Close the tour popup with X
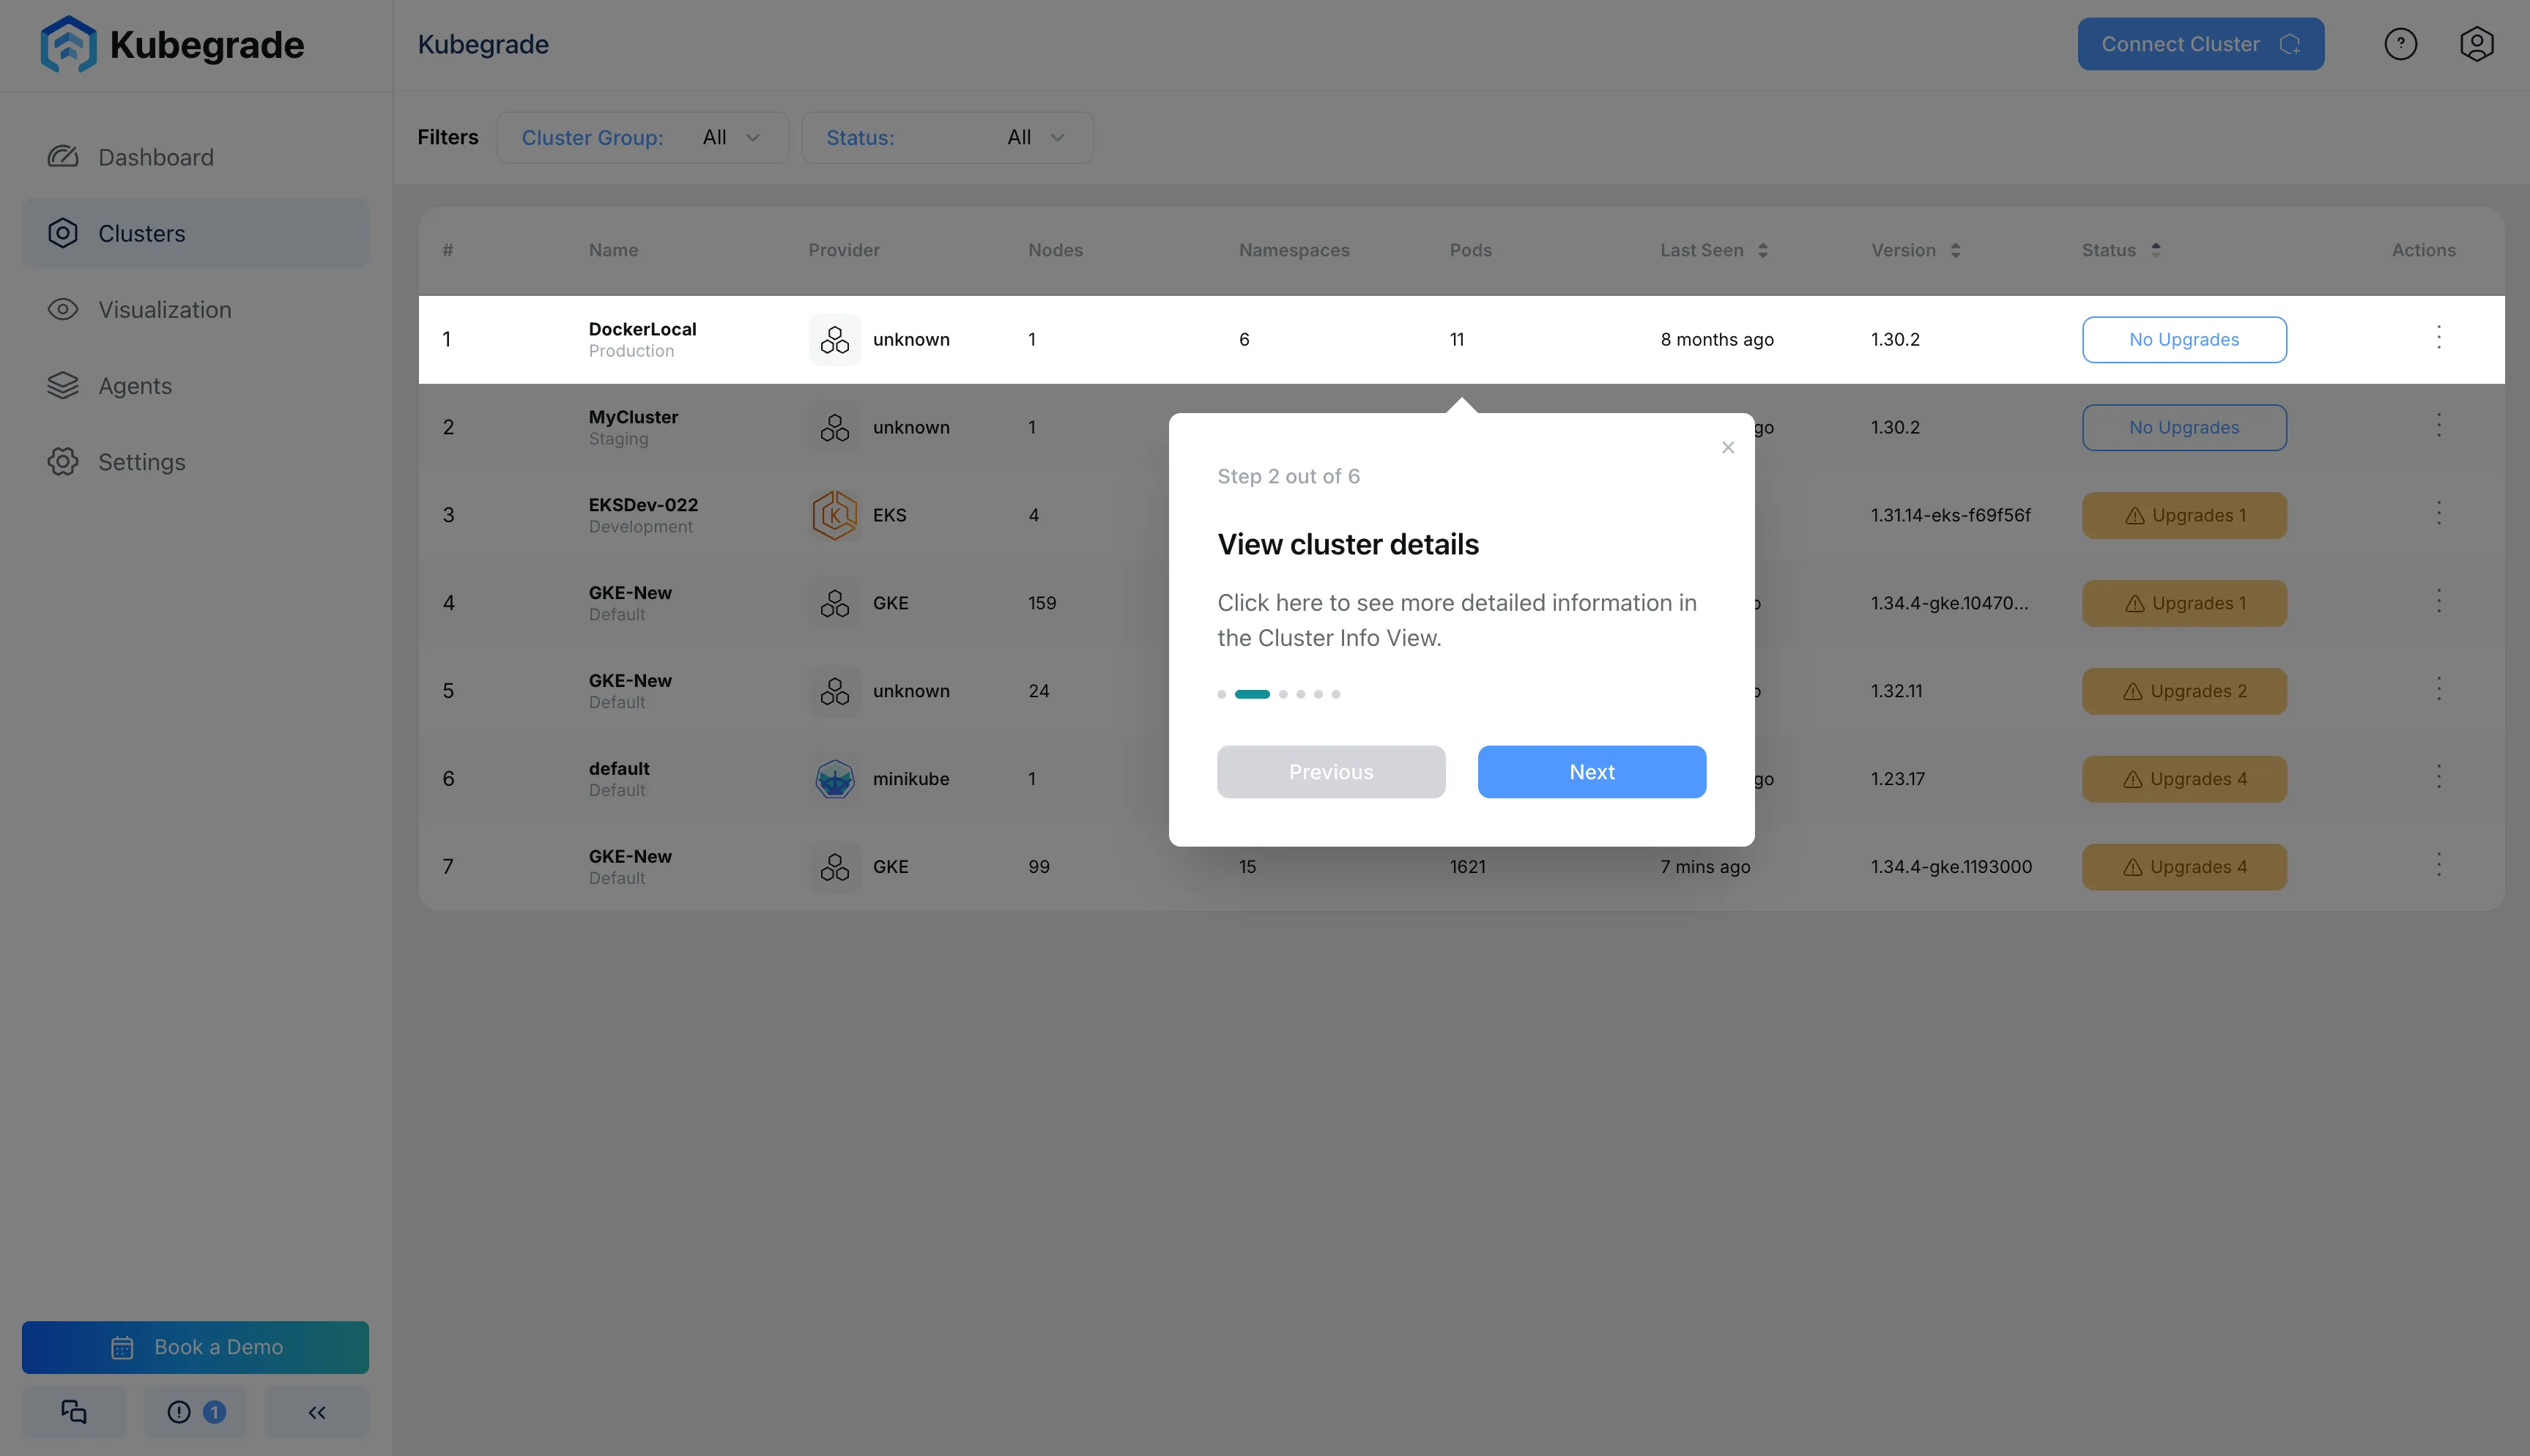2530x1456 pixels. point(1727,447)
